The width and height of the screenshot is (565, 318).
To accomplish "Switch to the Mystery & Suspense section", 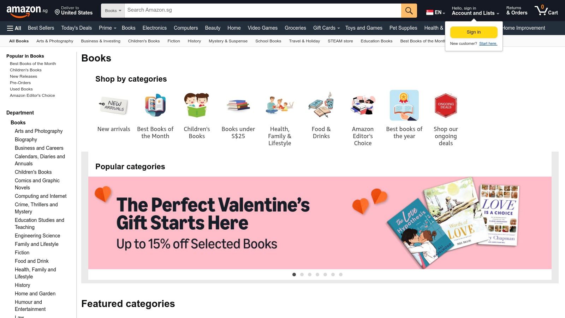I will [x=228, y=41].
